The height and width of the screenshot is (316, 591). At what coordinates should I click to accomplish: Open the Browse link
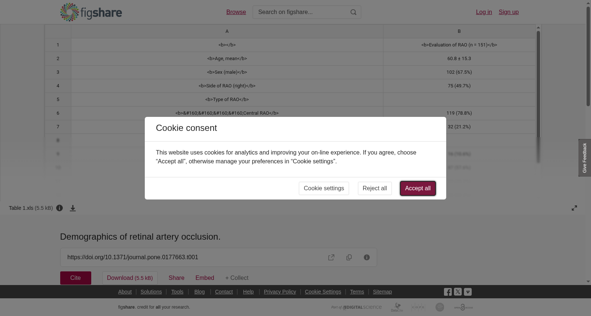236,12
